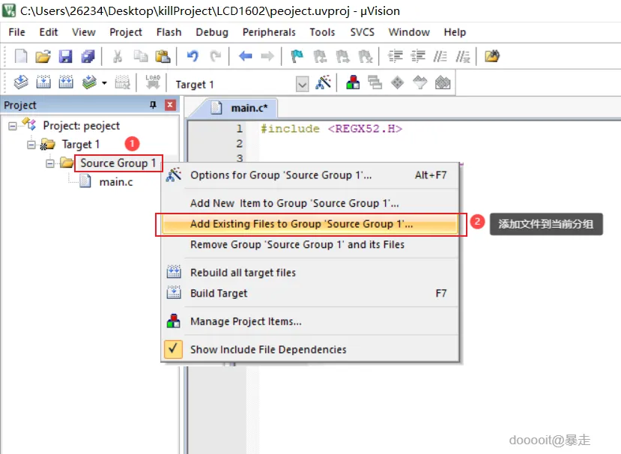
Task: Open the Peripherals menu
Action: [269, 32]
